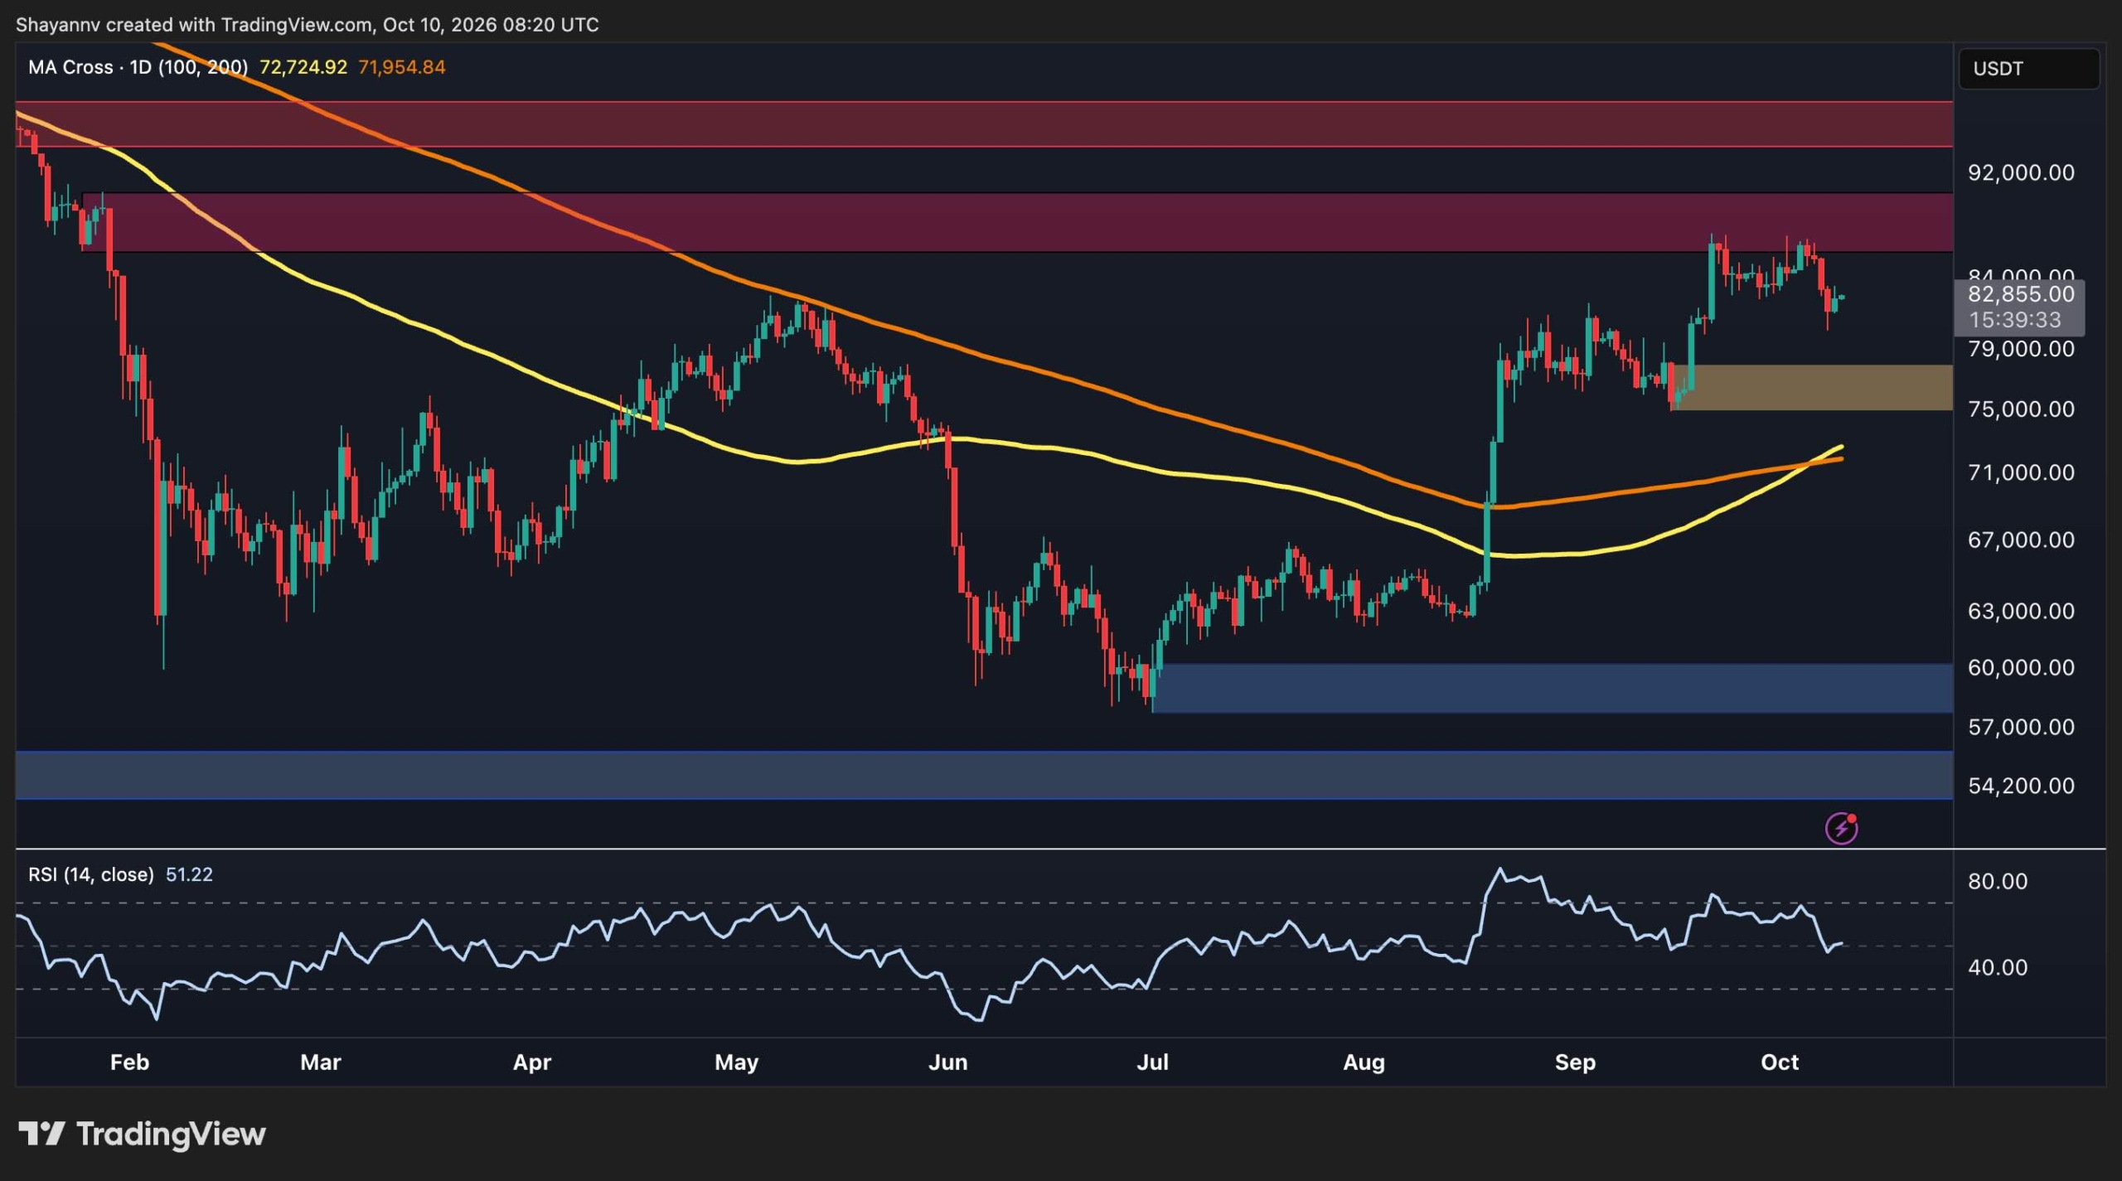The height and width of the screenshot is (1181, 2122).
Task: Click the 92,000.00 price axis label
Action: (2021, 172)
